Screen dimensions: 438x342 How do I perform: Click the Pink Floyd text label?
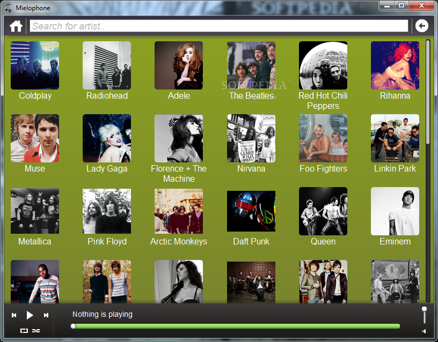107,242
